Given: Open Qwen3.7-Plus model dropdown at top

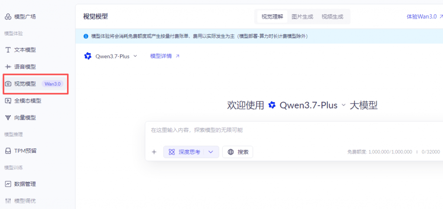Looking at the screenshot, I should click(116, 56).
